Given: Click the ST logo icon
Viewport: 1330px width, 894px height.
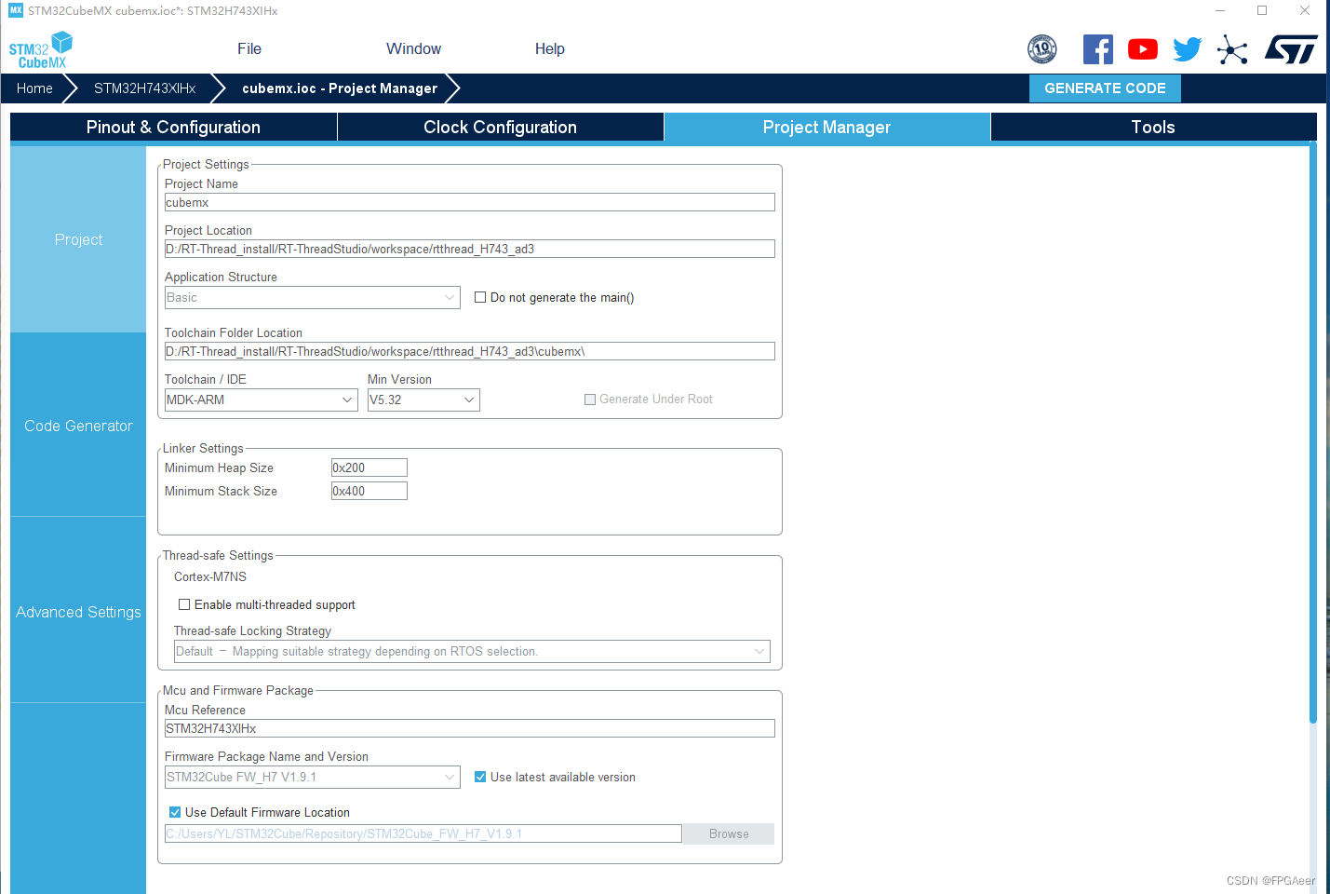Looking at the screenshot, I should tap(1291, 49).
